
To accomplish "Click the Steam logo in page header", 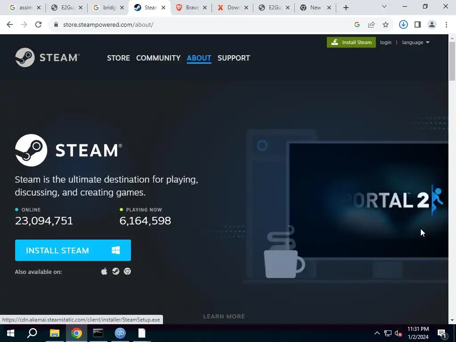I will coord(47,57).
